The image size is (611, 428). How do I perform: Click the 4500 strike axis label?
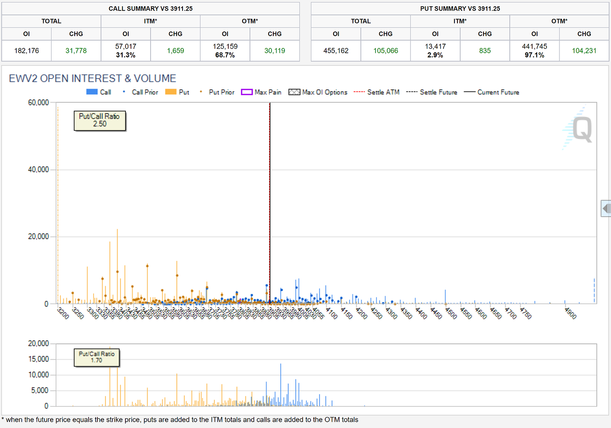pyautogui.click(x=451, y=313)
